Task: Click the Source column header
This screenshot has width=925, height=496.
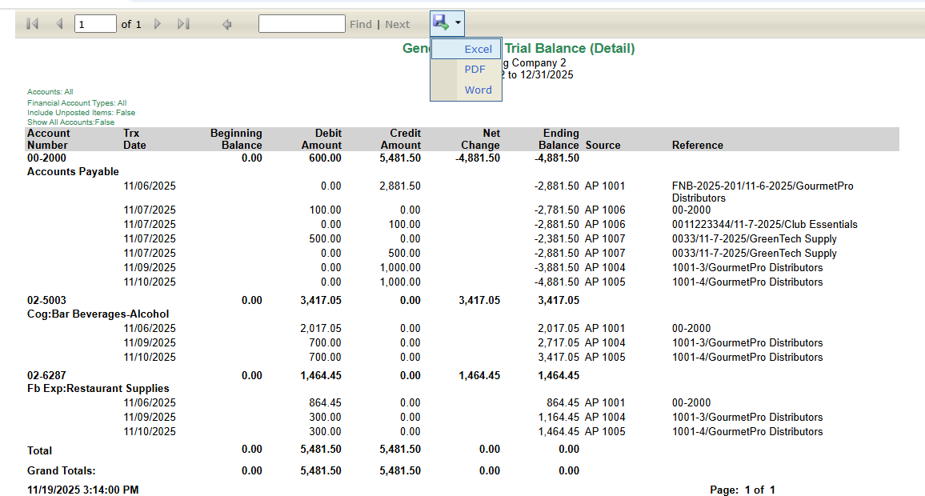Action: pyautogui.click(x=603, y=145)
